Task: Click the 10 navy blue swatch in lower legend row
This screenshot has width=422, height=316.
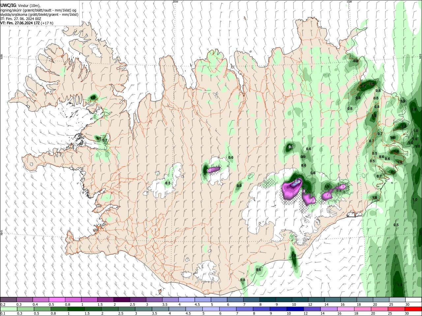Action: coord(295,309)
